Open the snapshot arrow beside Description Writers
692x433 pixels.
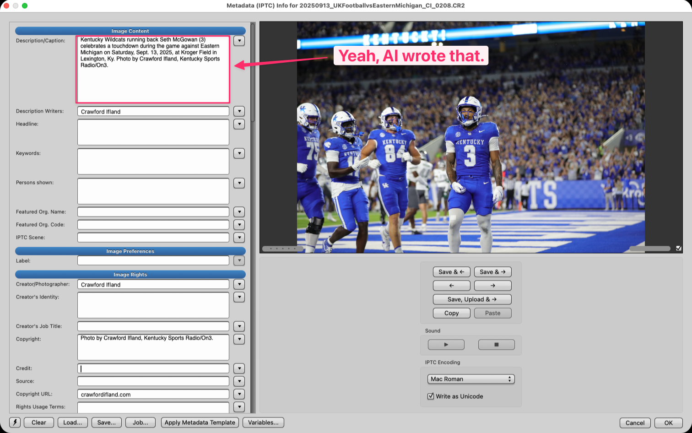[x=239, y=111]
